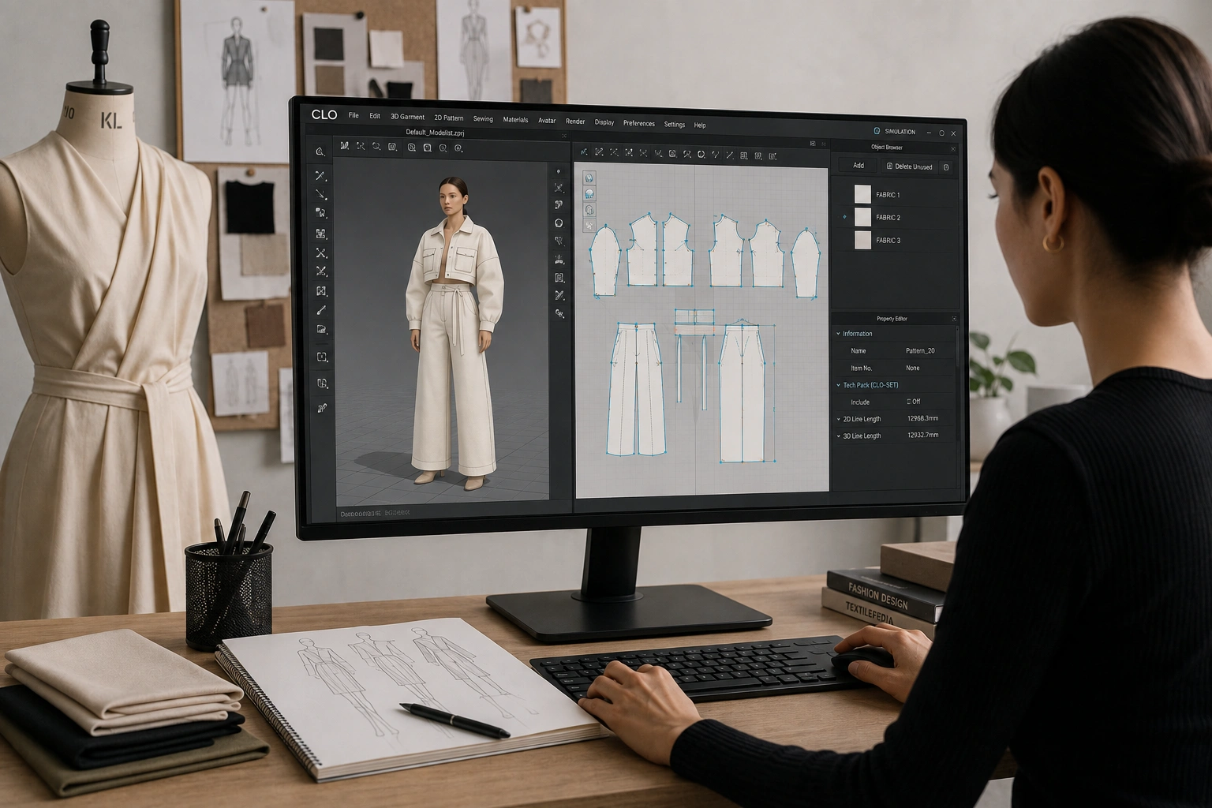1212x808 pixels.
Task: Click the small icon button beside Delete Unused
Action: click(946, 167)
